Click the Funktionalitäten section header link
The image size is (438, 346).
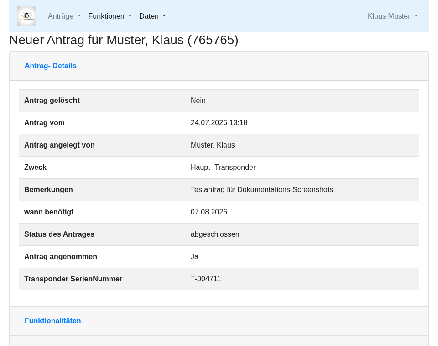(x=53, y=321)
